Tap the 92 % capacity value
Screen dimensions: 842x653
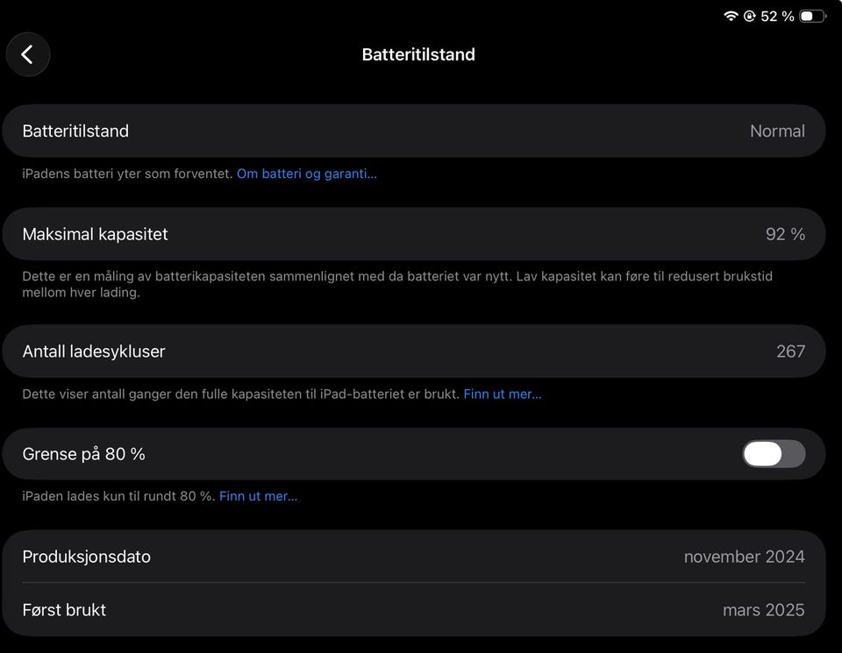785,234
